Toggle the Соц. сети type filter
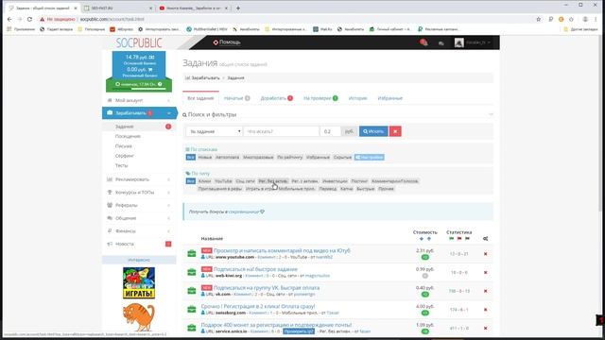Image resolution: width=605 pixels, height=340 pixels. click(245, 181)
